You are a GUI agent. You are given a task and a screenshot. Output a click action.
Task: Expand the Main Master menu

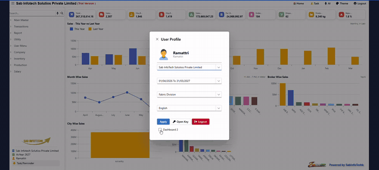[x=21, y=20]
